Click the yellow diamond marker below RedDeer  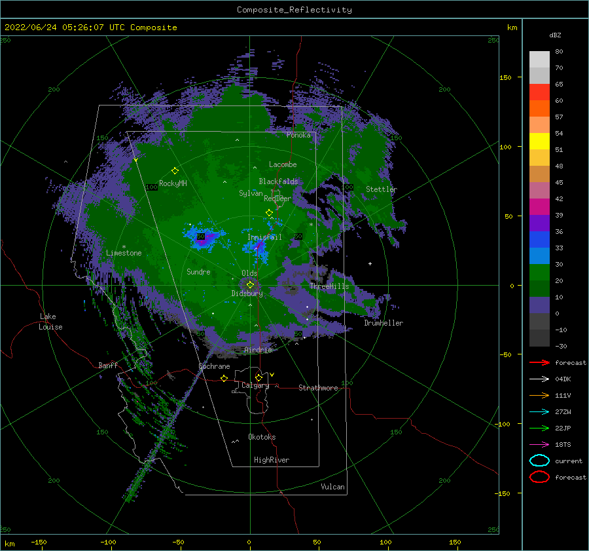[269, 213]
